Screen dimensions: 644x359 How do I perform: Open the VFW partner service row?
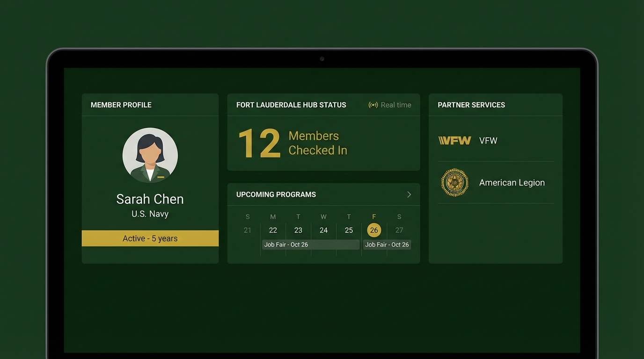[x=496, y=141]
